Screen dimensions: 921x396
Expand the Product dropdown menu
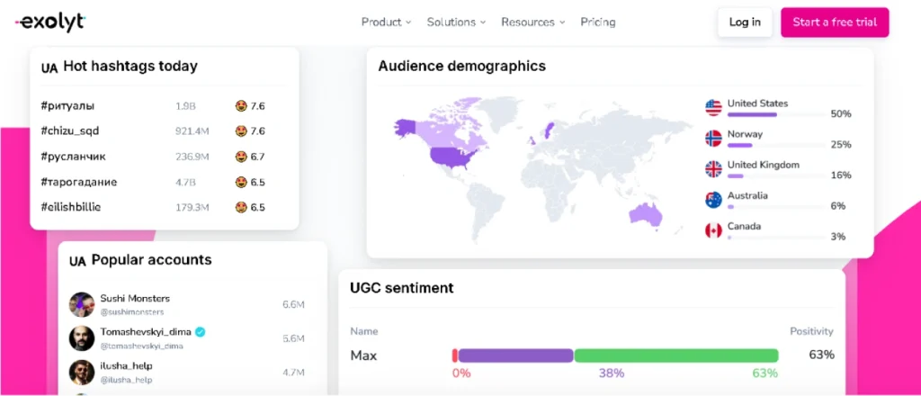[x=386, y=22]
